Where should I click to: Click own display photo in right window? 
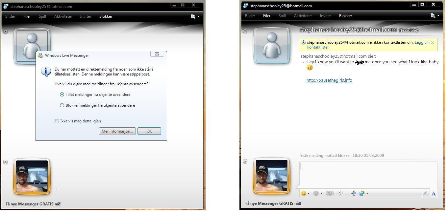pyautogui.click(x=272, y=176)
